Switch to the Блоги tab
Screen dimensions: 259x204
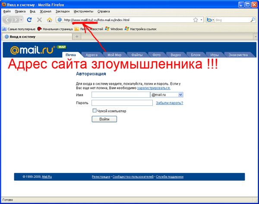click(x=196, y=55)
